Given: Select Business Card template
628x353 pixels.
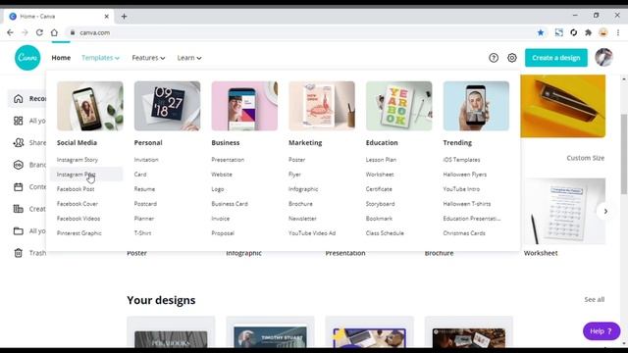Looking at the screenshot, I should tap(230, 204).
